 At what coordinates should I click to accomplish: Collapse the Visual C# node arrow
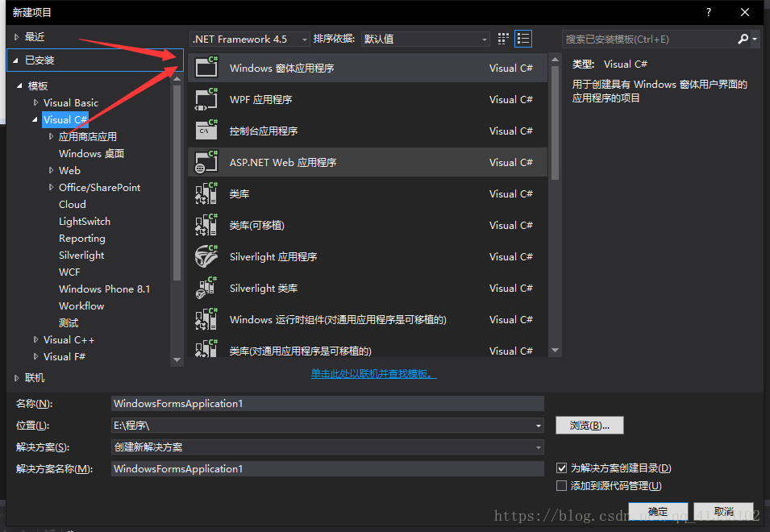(x=35, y=120)
